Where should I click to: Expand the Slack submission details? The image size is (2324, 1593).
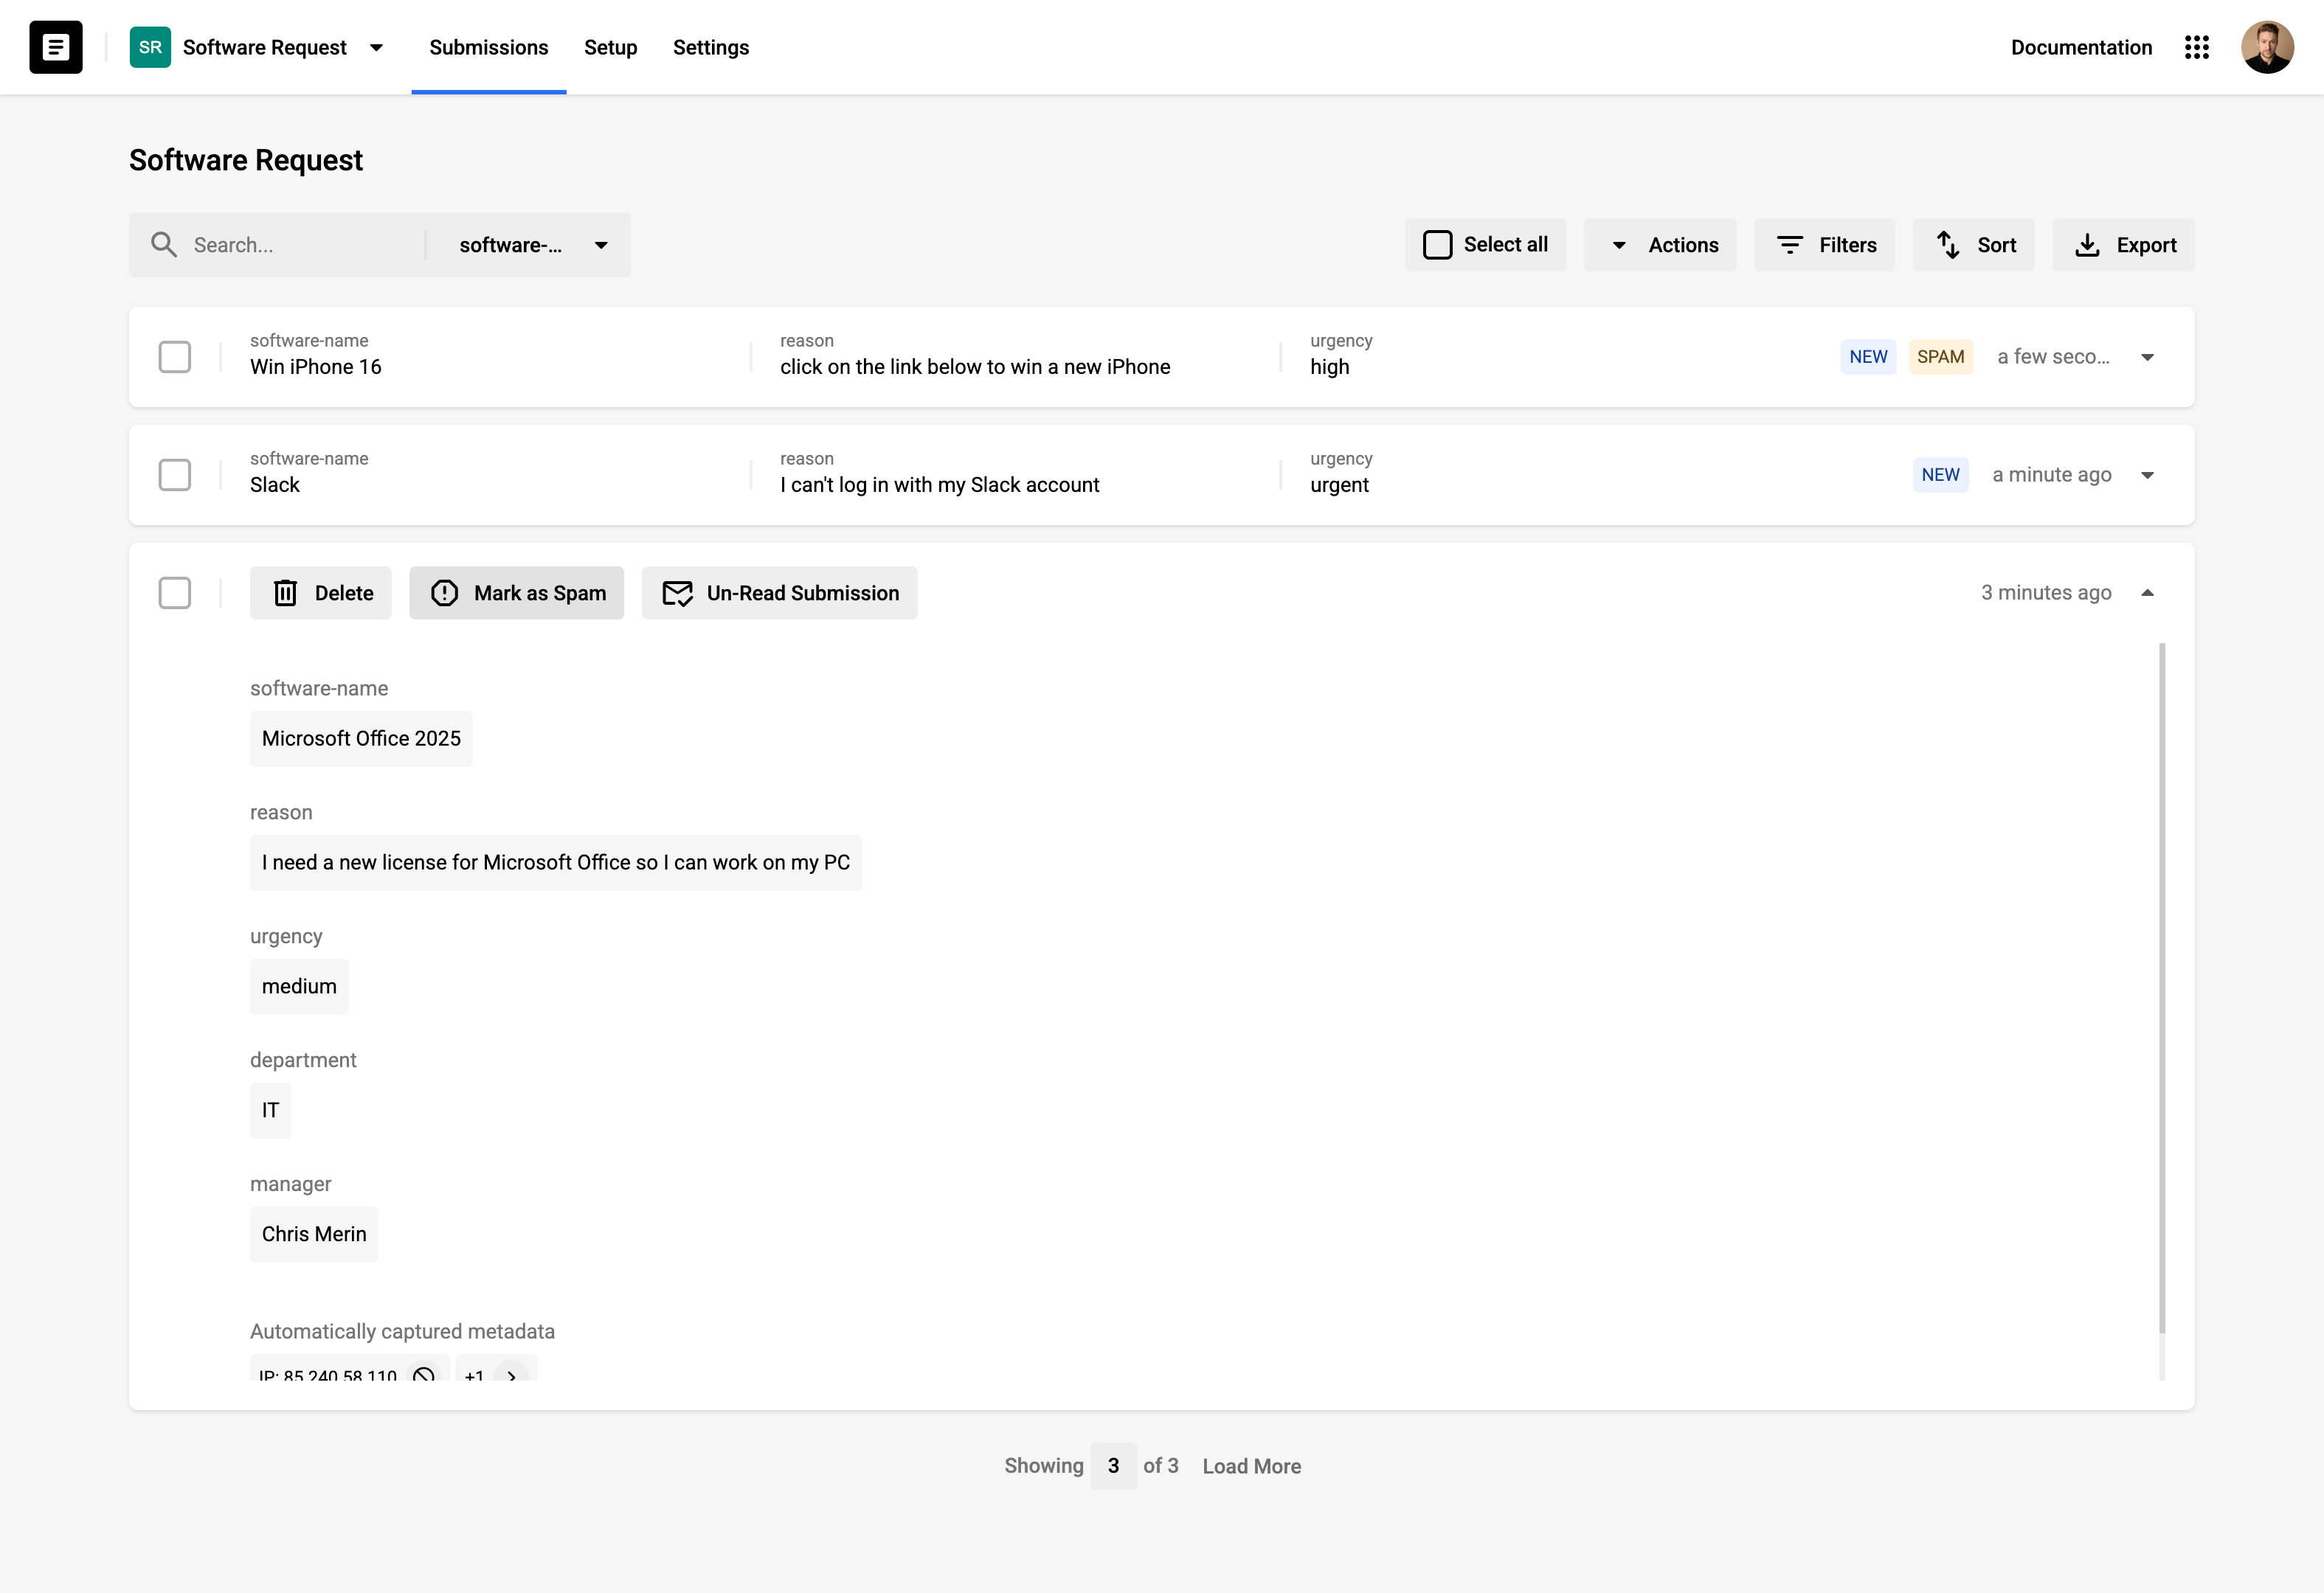2148,476
